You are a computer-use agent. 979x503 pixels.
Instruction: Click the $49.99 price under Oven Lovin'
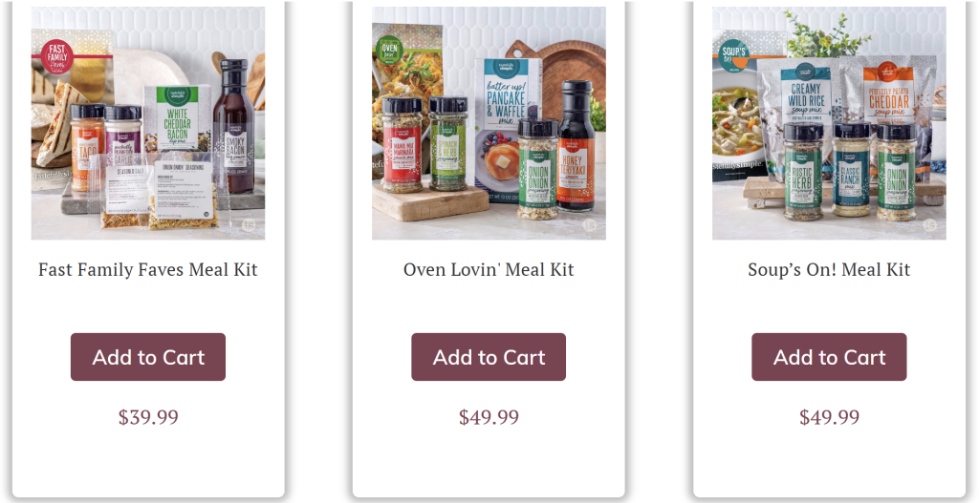[489, 417]
